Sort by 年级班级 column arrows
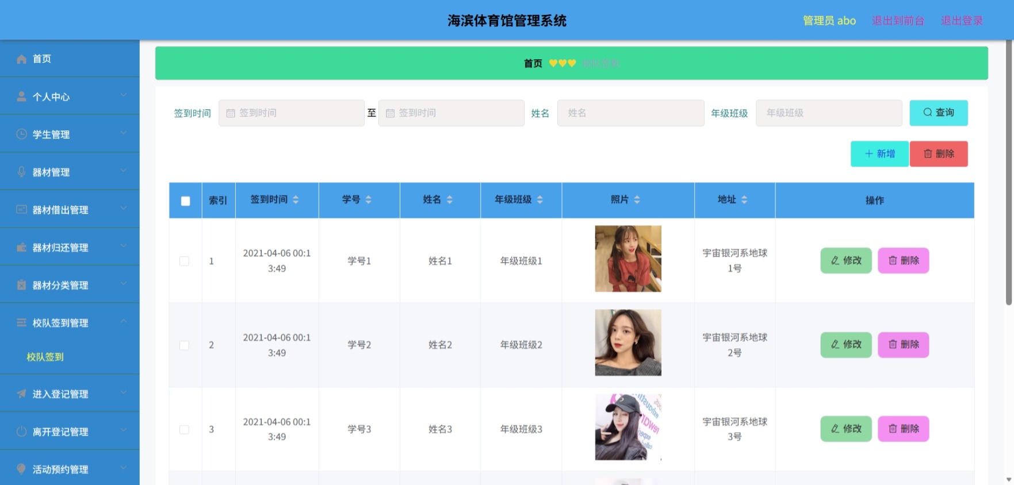This screenshot has width=1014, height=485. [539, 200]
